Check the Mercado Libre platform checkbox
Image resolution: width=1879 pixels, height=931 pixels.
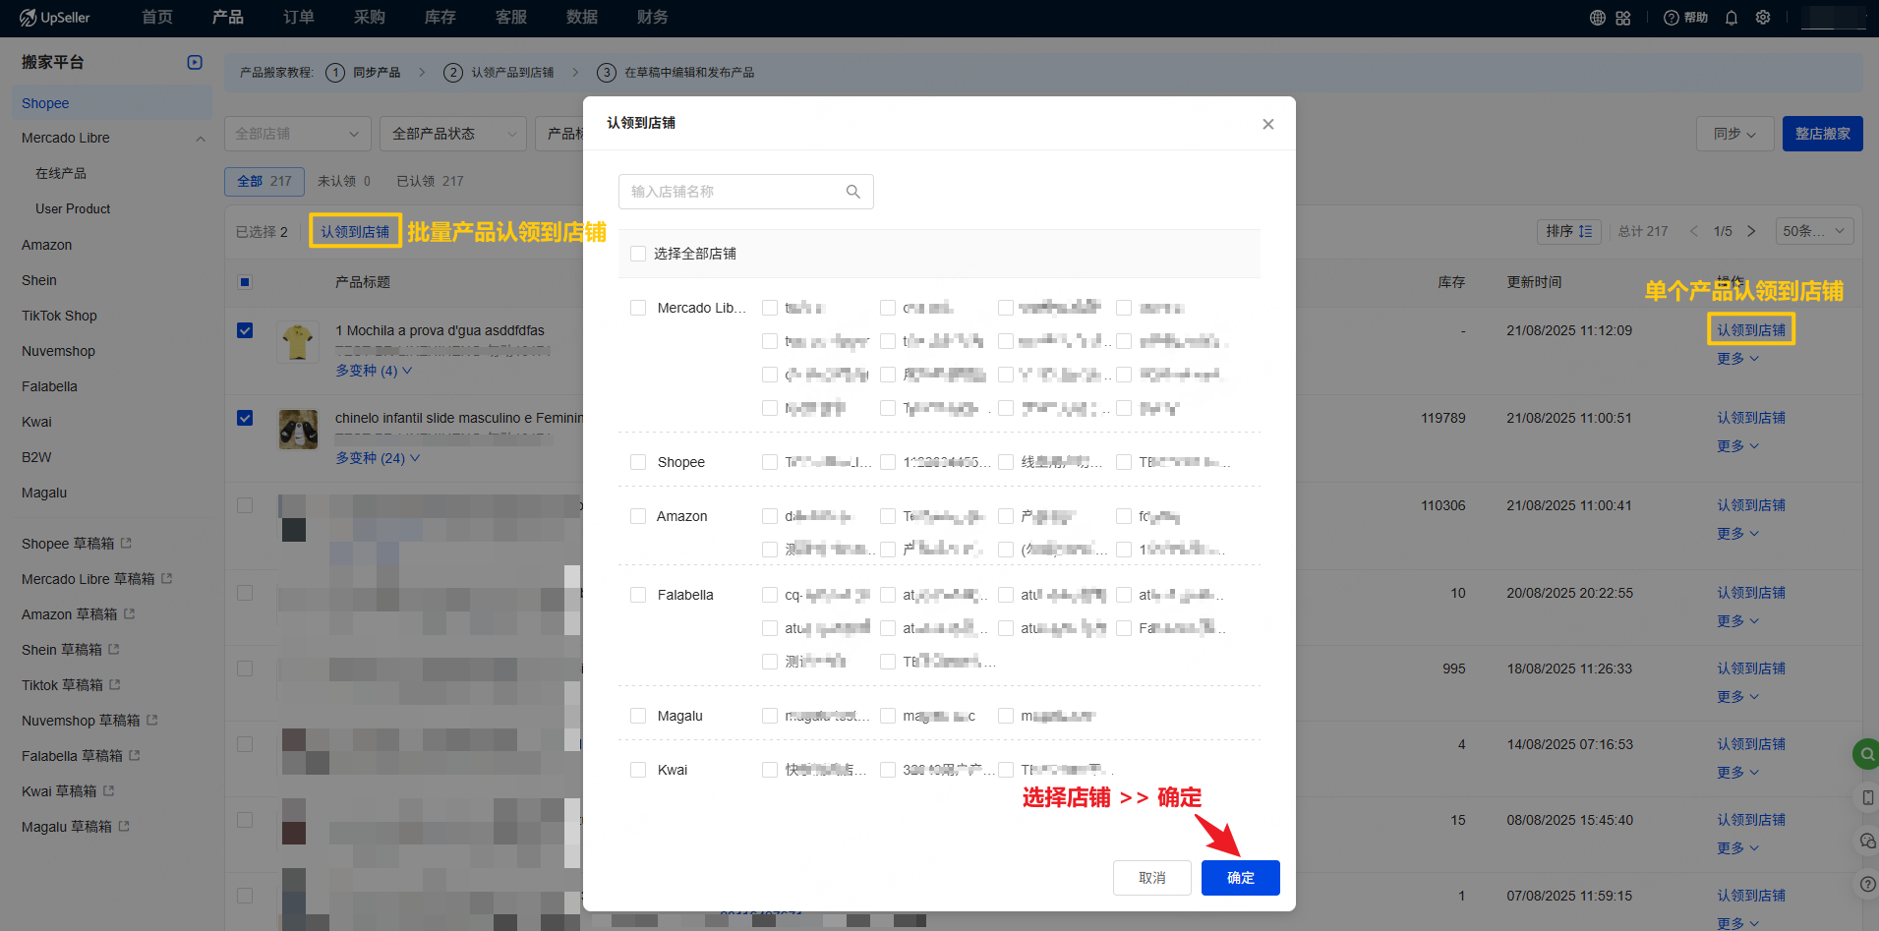click(x=638, y=308)
